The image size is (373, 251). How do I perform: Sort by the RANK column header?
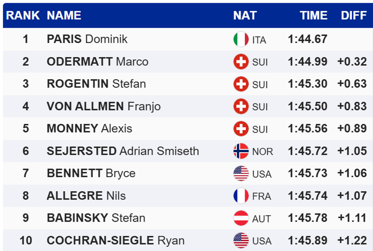point(23,16)
